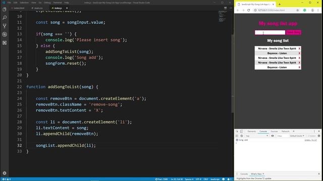Screen dimensions: 323x181
Task: Open the Debug menu
Action: tap(47, 3)
